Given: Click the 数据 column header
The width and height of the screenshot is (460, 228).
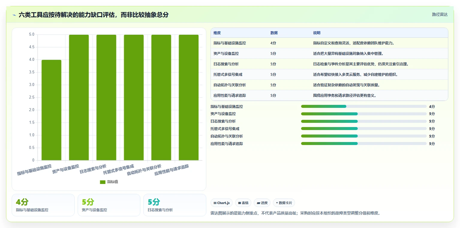Looking at the screenshot, I should pos(274,33).
